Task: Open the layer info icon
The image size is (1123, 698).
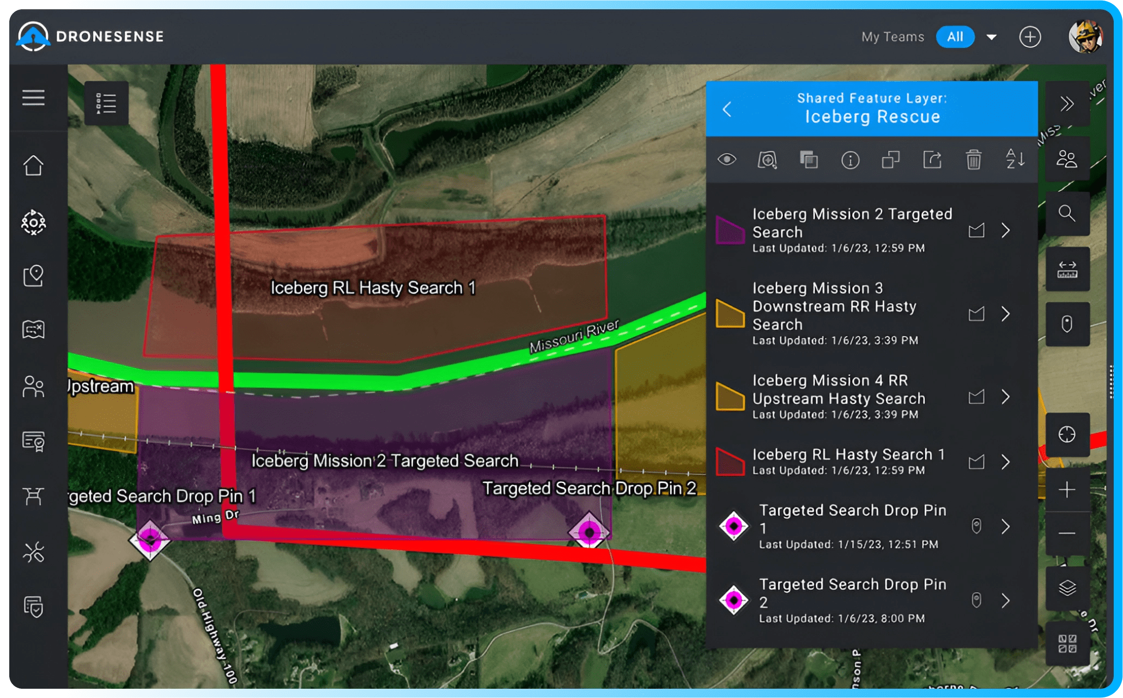Action: point(850,160)
